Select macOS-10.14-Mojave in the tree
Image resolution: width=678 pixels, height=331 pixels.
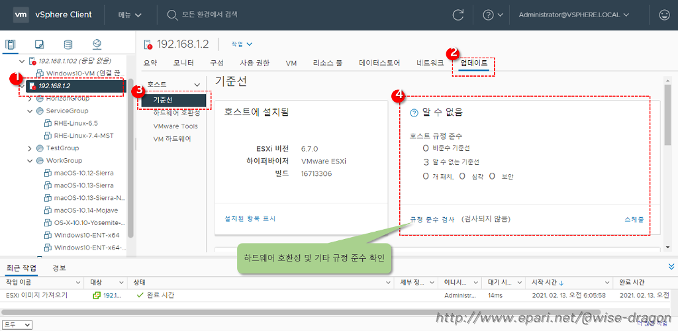pyautogui.click(x=86, y=211)
